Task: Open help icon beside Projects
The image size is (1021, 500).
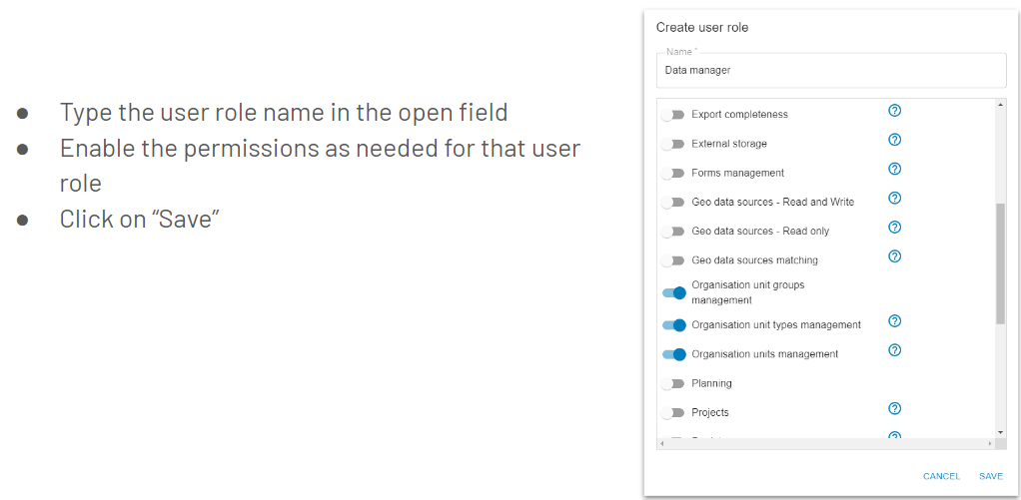Action: tap(895, 408)
